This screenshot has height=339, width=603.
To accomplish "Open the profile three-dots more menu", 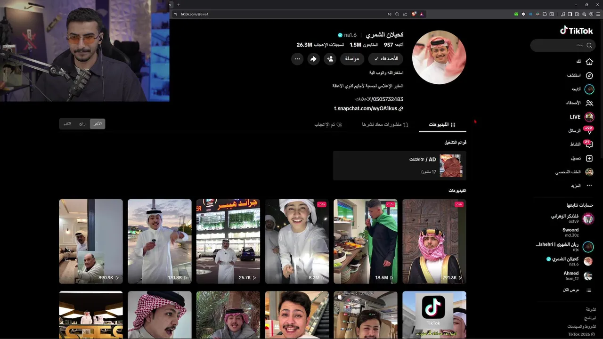I will coord(297,59).
